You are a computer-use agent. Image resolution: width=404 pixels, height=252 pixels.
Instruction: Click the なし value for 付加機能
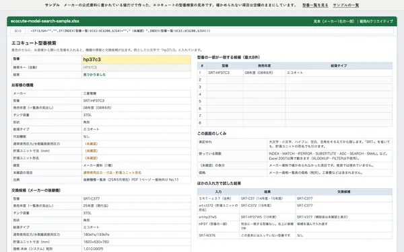pos(136,136)
